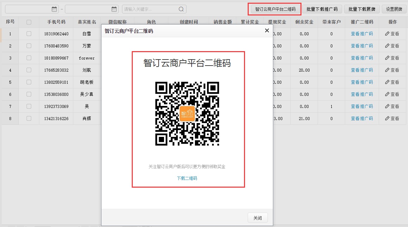The height and width of the screenshot is (227, 408).
Task: Select phone number 17665283032
Action: (x=56, y=70)
